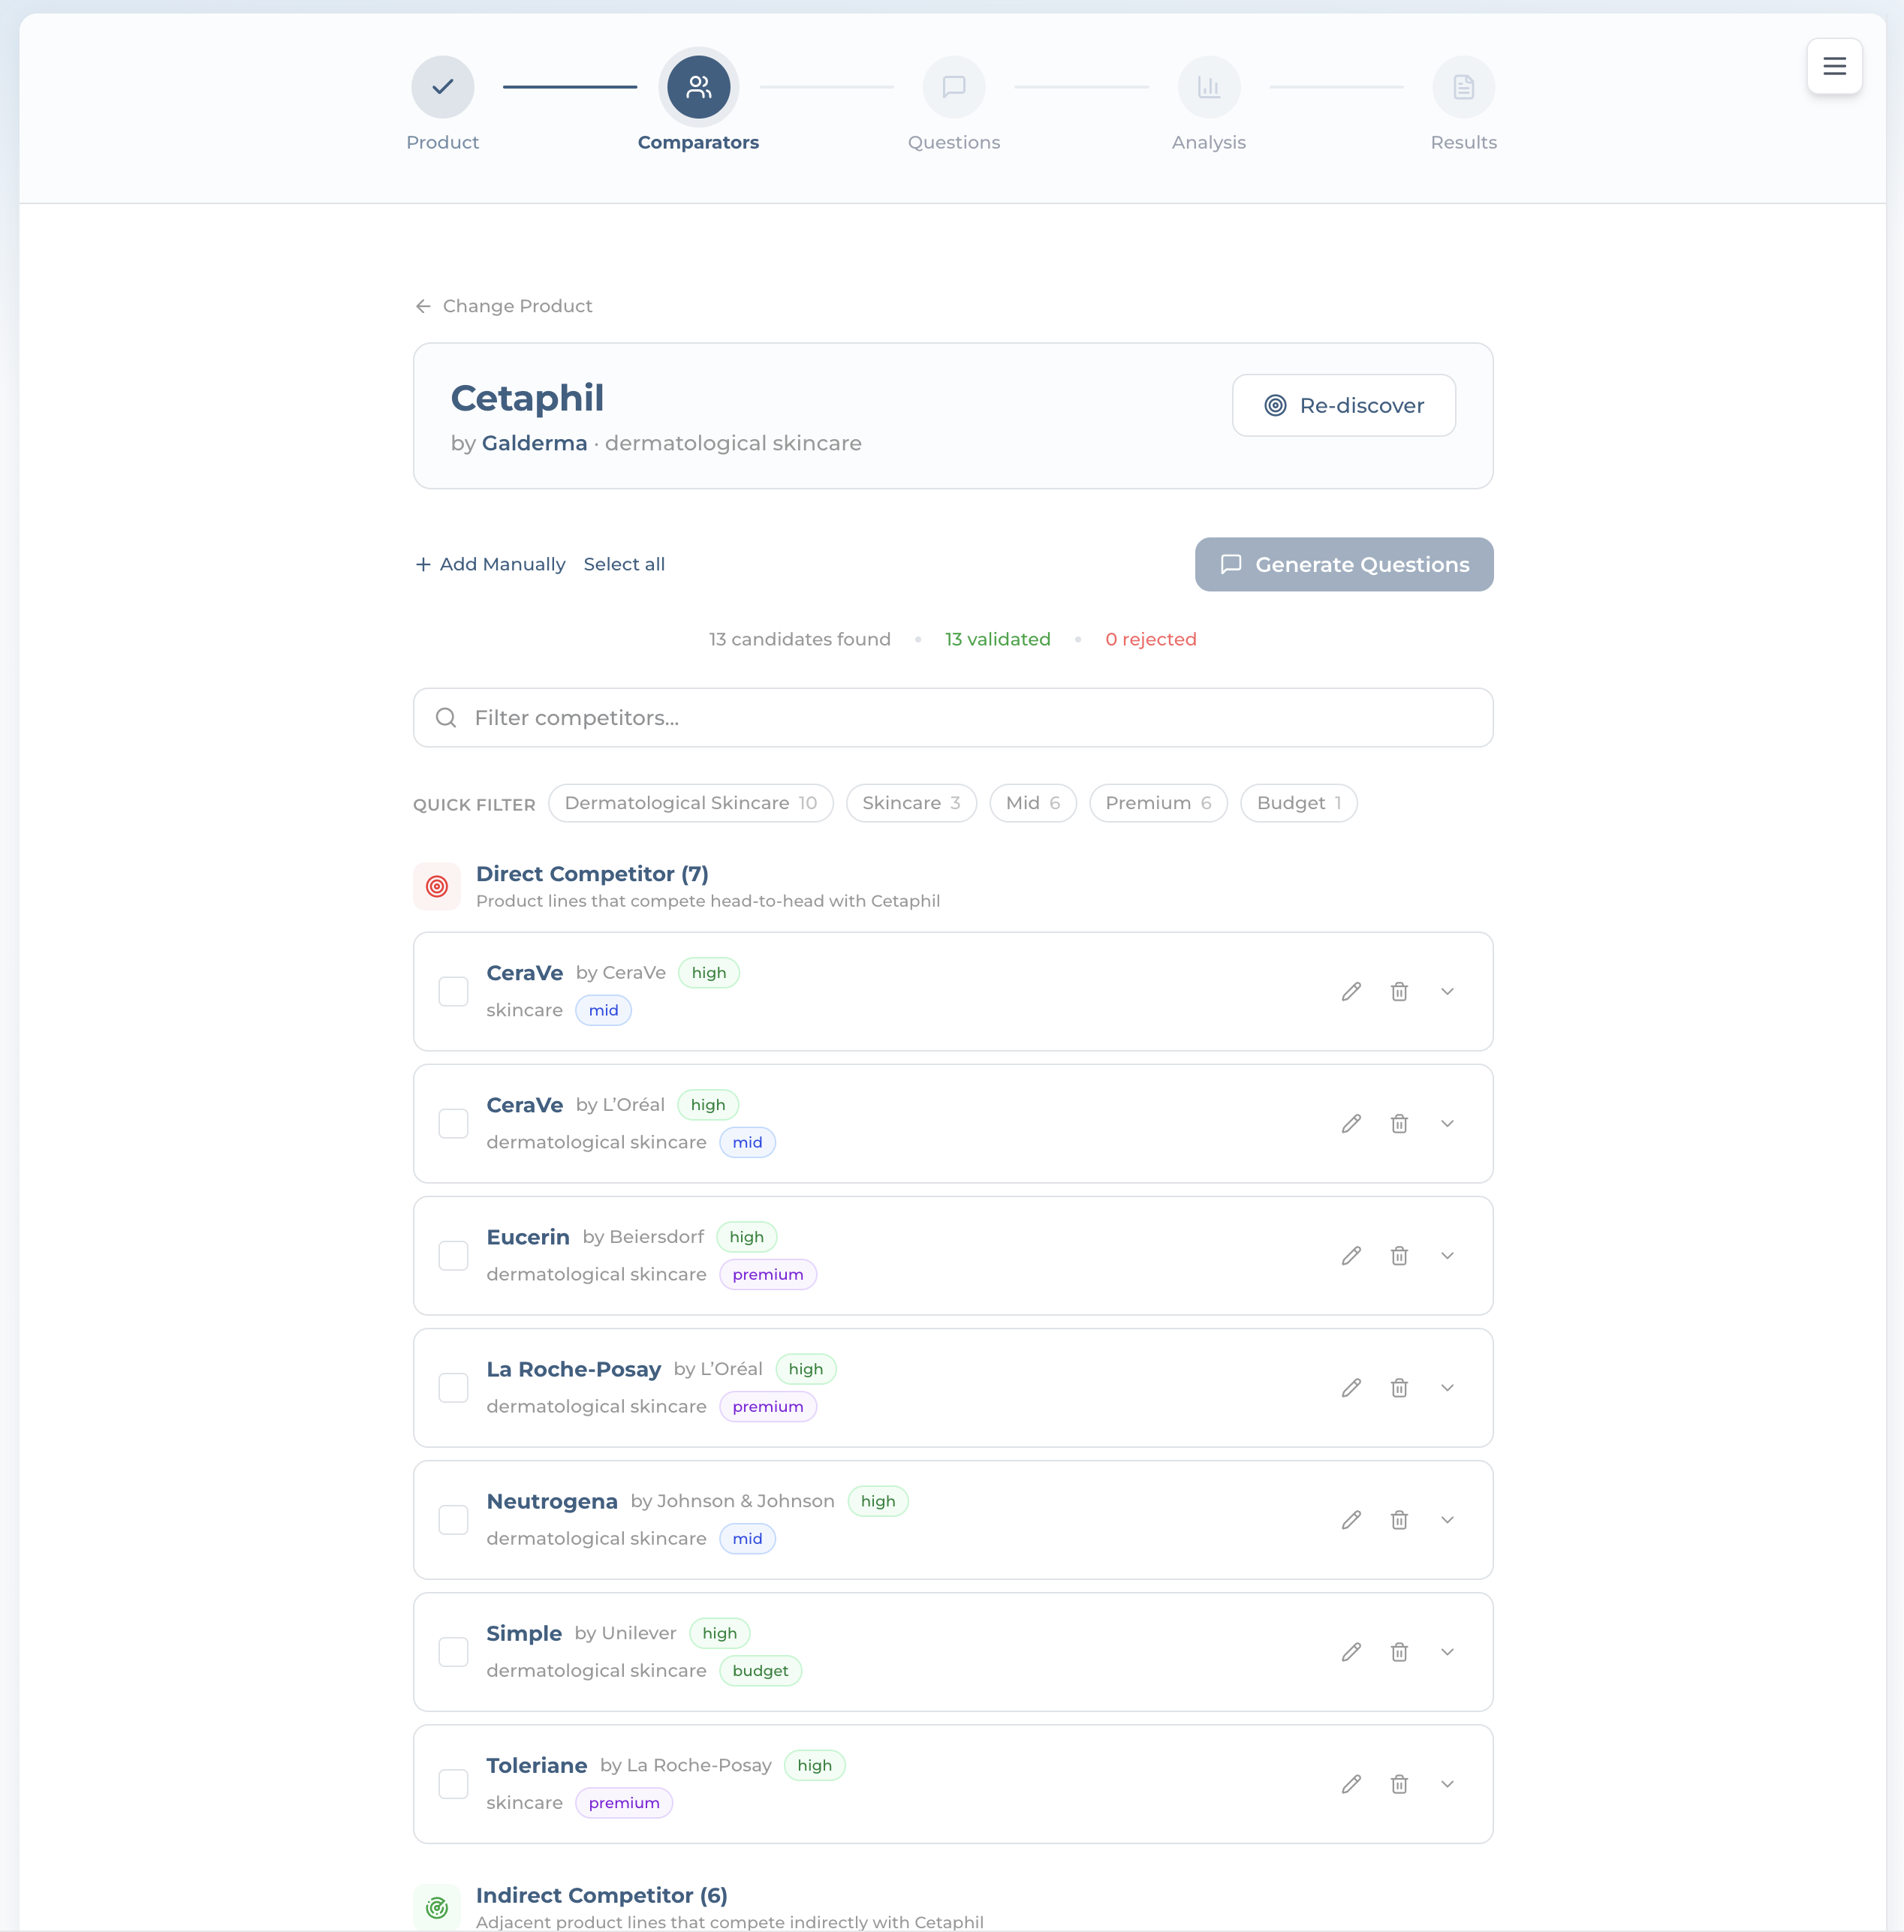The image size is (1904, 1932).
Task: Click Select all
Action: 624,564
